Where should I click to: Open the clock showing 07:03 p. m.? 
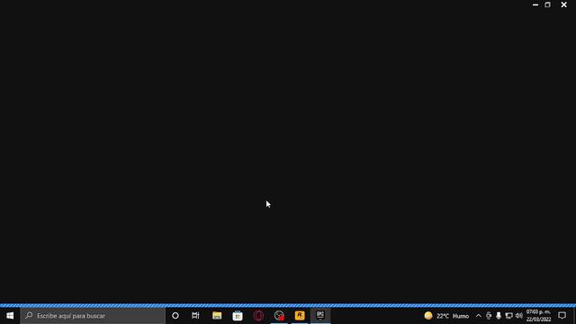(x=538, y=316)
